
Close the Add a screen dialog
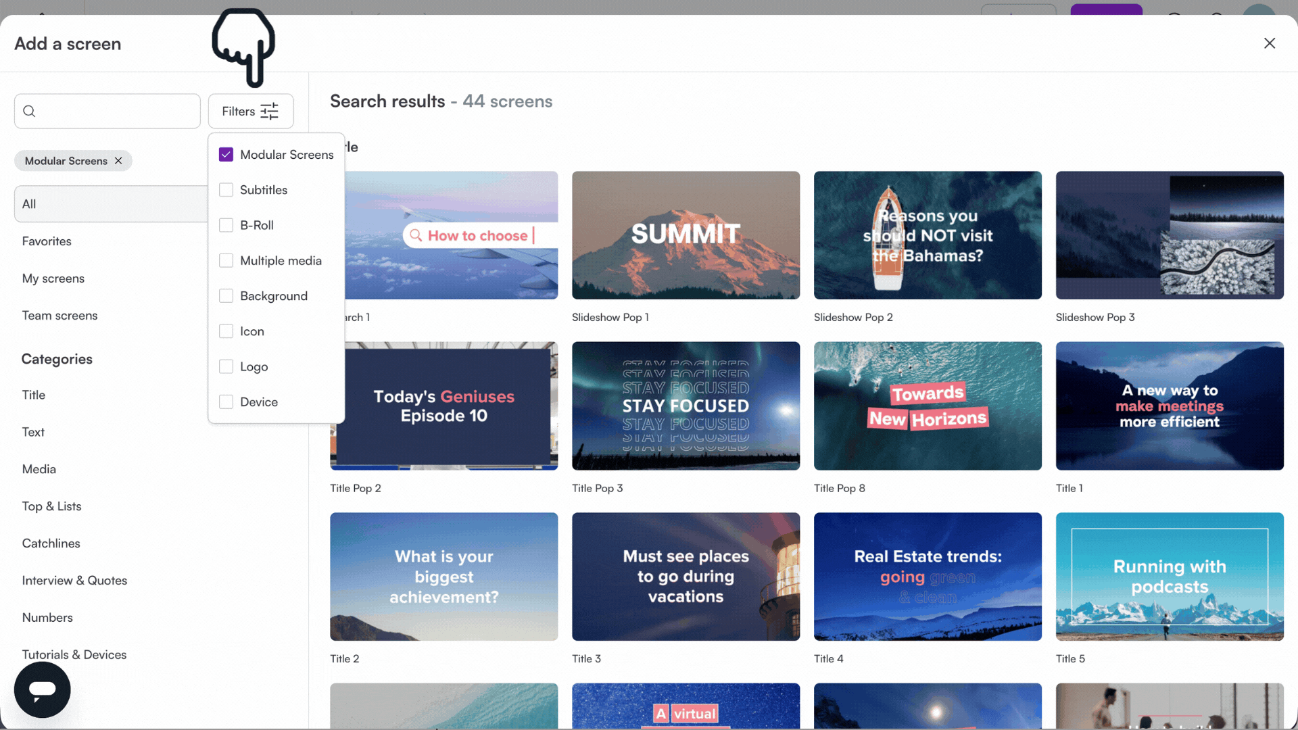[1269, 43]
